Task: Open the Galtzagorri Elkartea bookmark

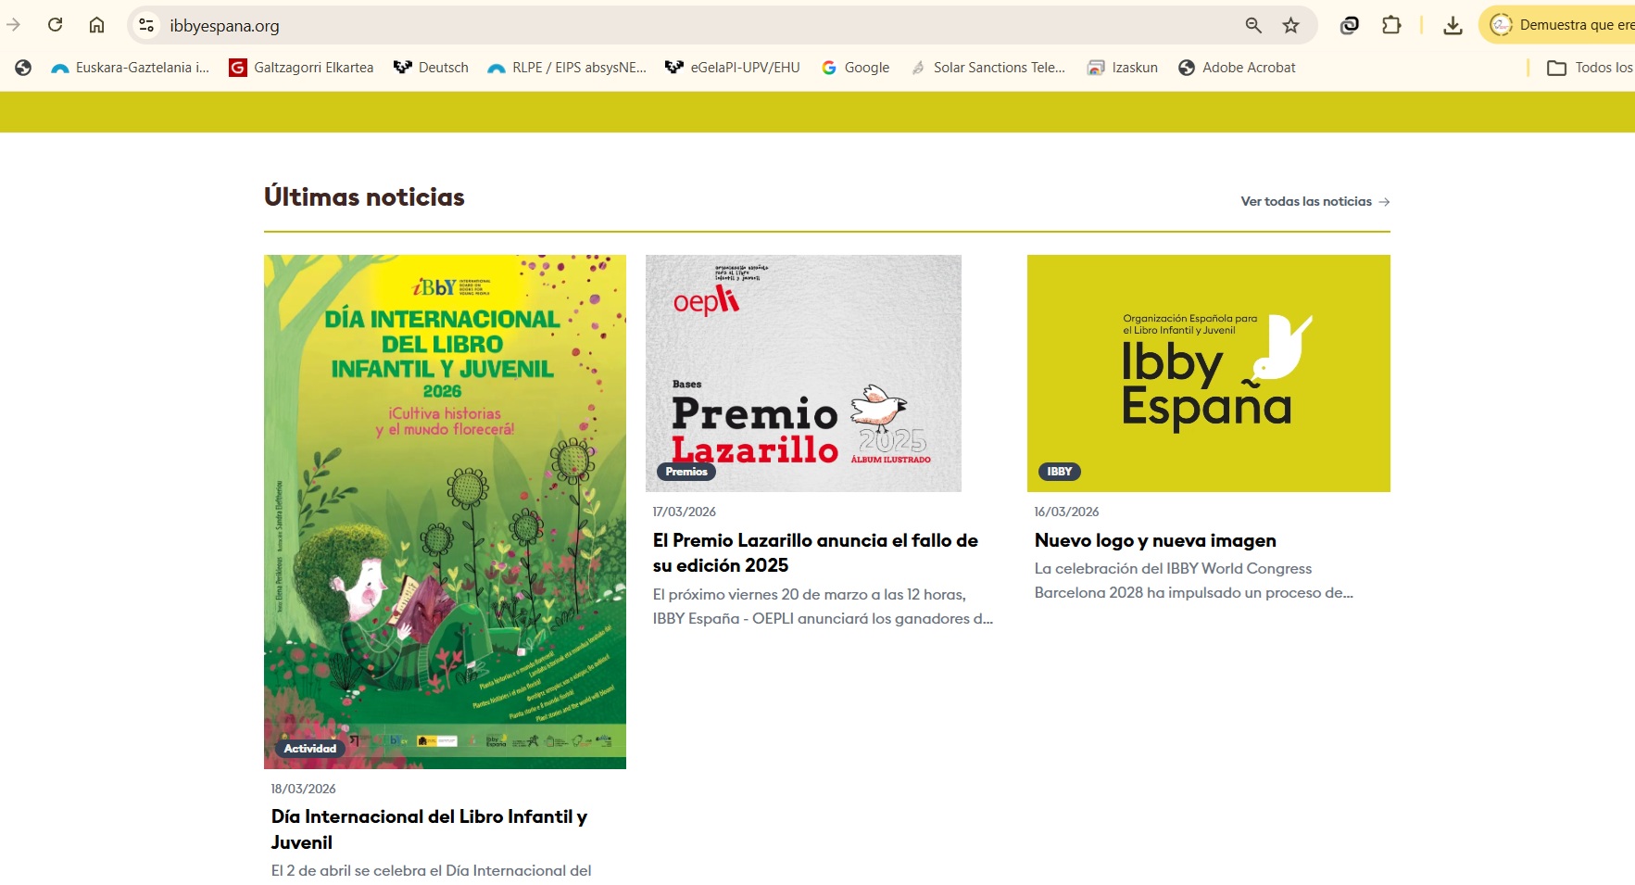Action: [301, 68]
